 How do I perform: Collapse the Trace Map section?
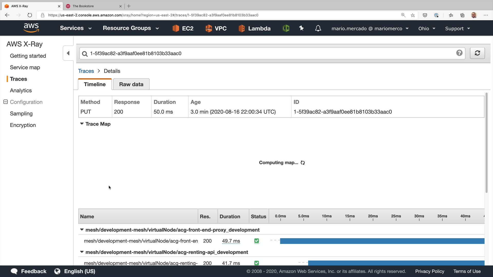[82, 124]
